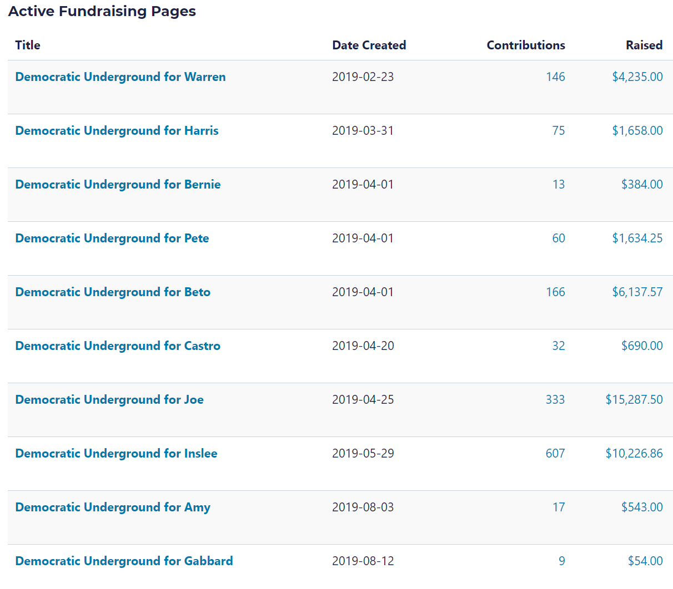This screenshot has height=589, width=673.
Task: Open Democratic Underground for Warren page
Action: point(120,77)
